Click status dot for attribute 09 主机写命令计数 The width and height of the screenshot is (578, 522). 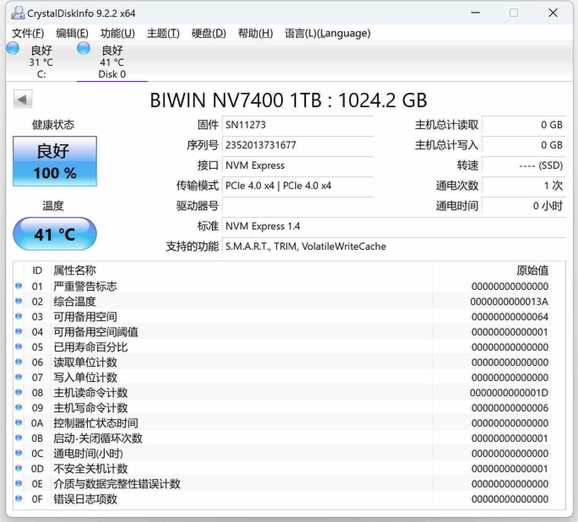[x=19, y=407]
